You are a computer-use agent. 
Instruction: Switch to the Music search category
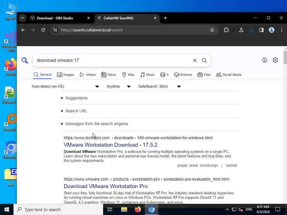(x=147, y=75)
